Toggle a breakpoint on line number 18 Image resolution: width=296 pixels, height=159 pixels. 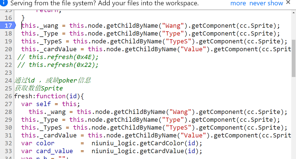[x=8, y=33]
